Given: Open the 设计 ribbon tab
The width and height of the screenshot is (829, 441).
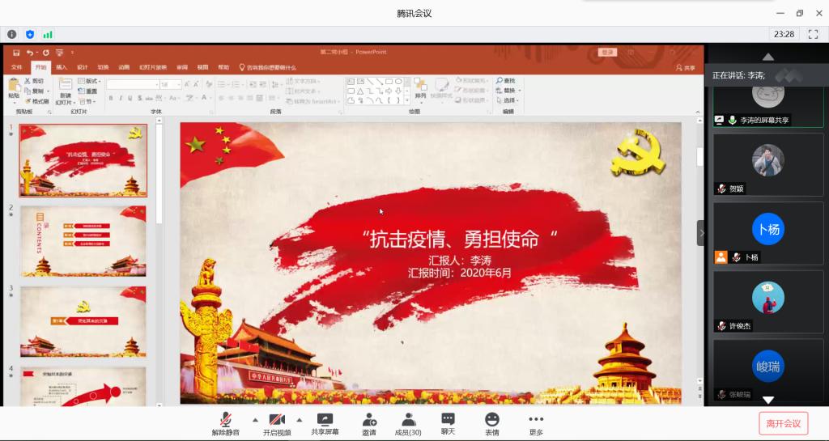Looking at the screenshot, I should [x=83, y=67].
